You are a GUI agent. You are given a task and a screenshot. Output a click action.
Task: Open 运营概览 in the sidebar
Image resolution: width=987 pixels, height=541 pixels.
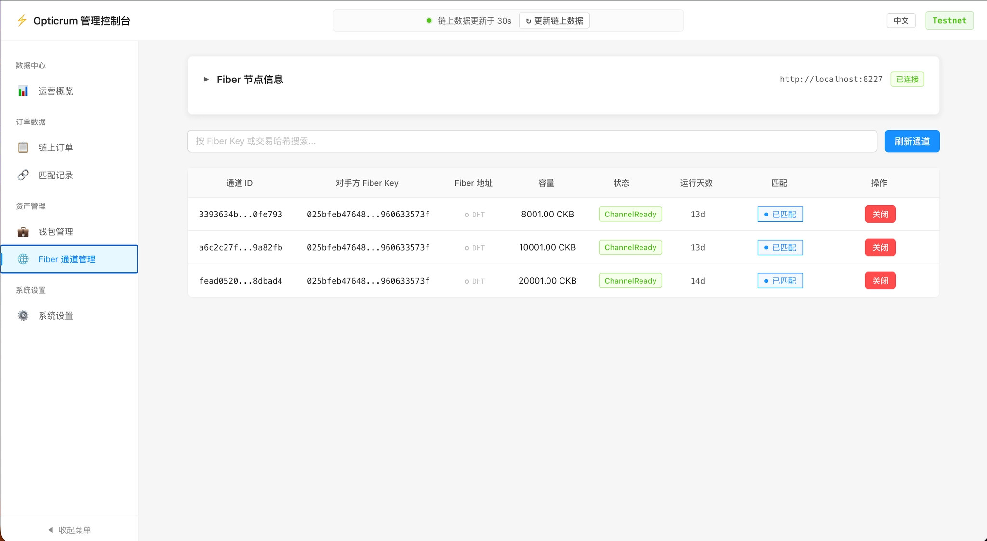pos(69,91)
